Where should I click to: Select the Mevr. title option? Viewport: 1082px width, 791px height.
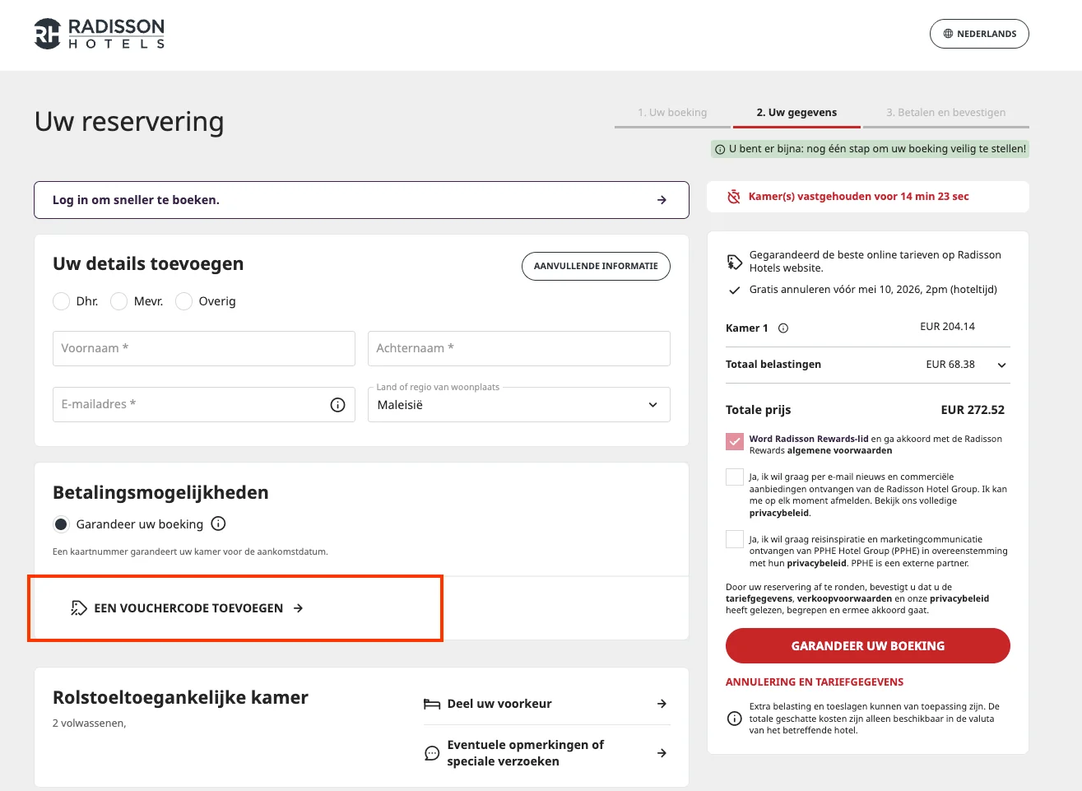click(x=118, y=301)
